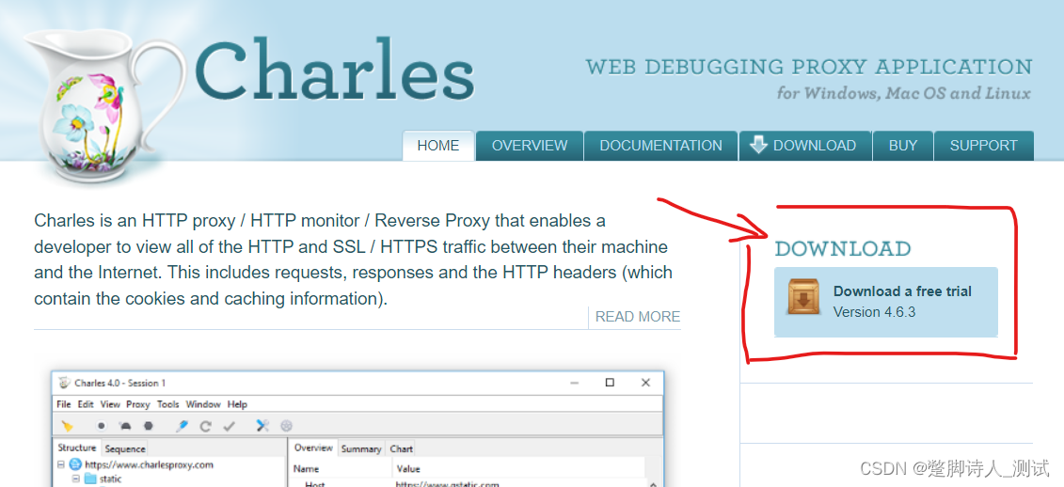Click the large Charles title text
The height and width of the screenshot is (487, 1064).
point(335,69)
